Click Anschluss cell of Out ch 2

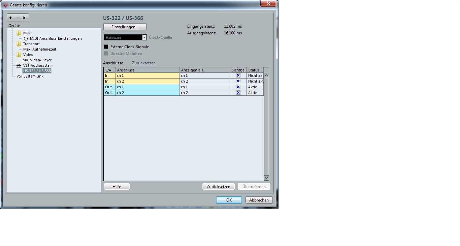point(147,93)
